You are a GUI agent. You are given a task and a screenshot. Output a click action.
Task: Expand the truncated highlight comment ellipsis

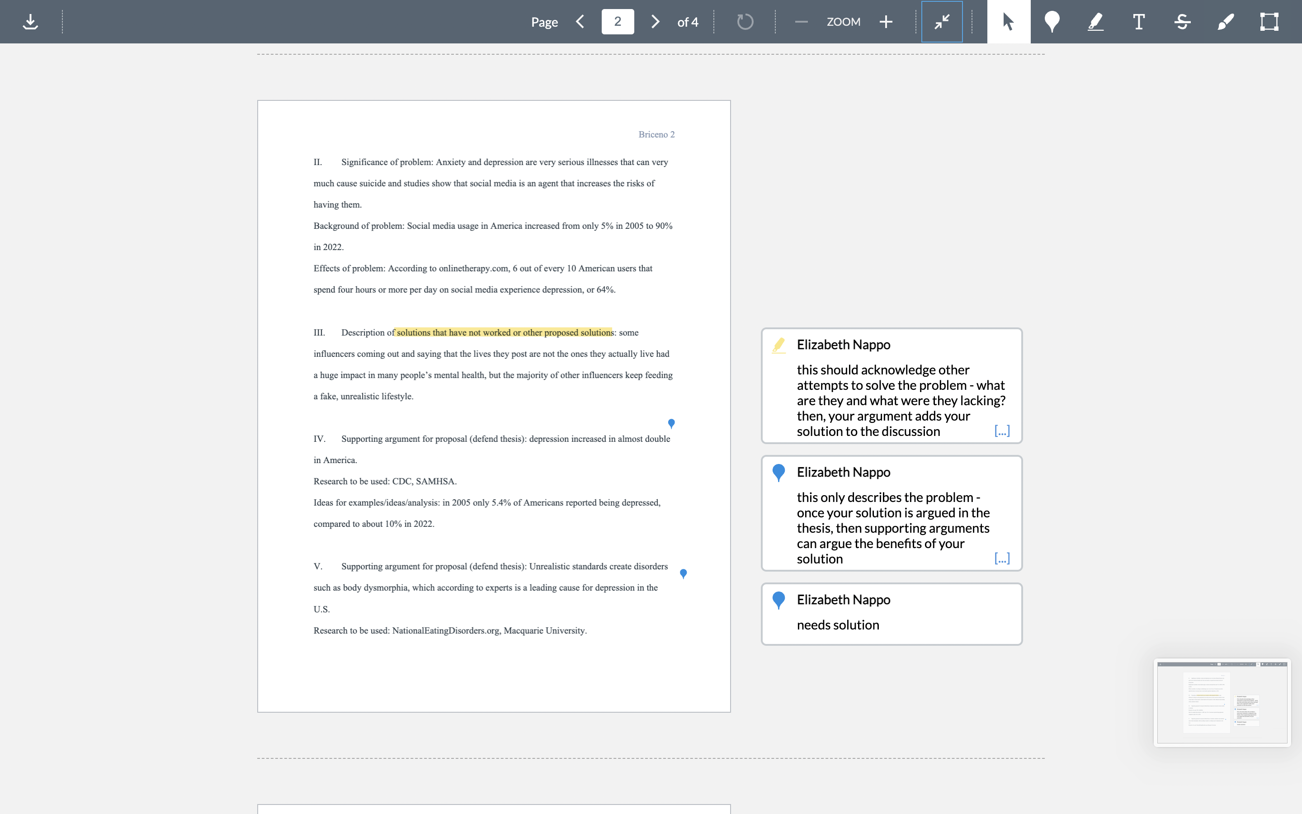(x=1002, y=431)
